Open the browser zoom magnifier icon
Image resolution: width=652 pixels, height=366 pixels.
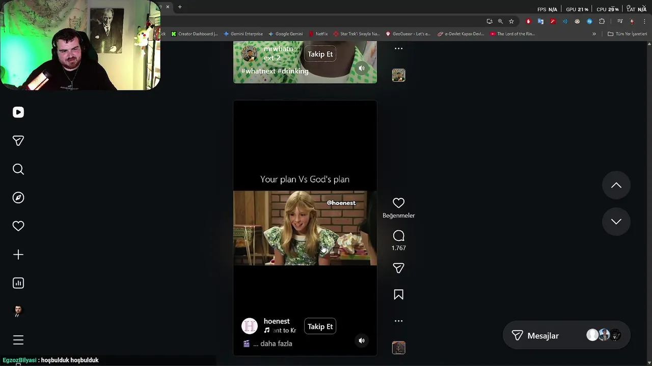pyautogui.click(x=500, y=21)
